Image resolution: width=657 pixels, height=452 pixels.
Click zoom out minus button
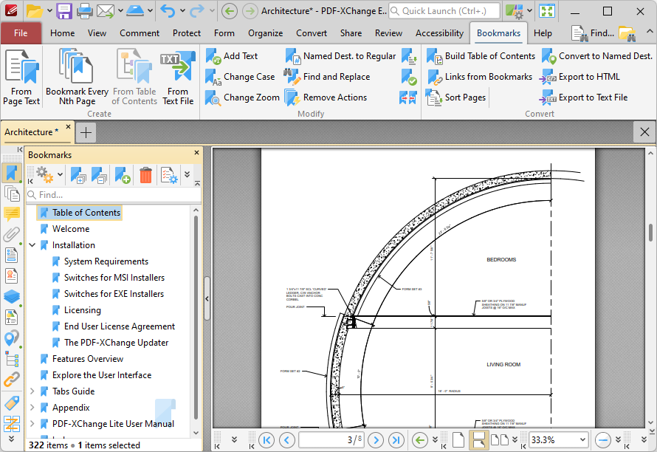pos(603,440)
